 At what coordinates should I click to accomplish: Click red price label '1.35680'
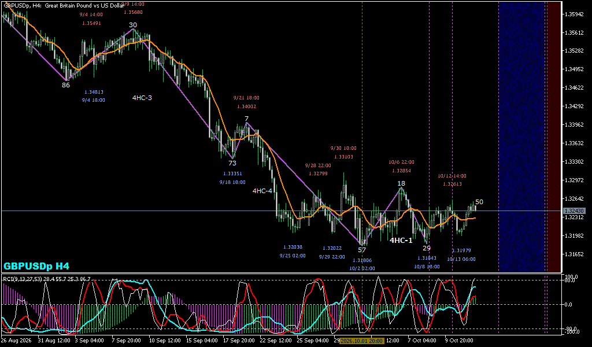pos(134,12)
